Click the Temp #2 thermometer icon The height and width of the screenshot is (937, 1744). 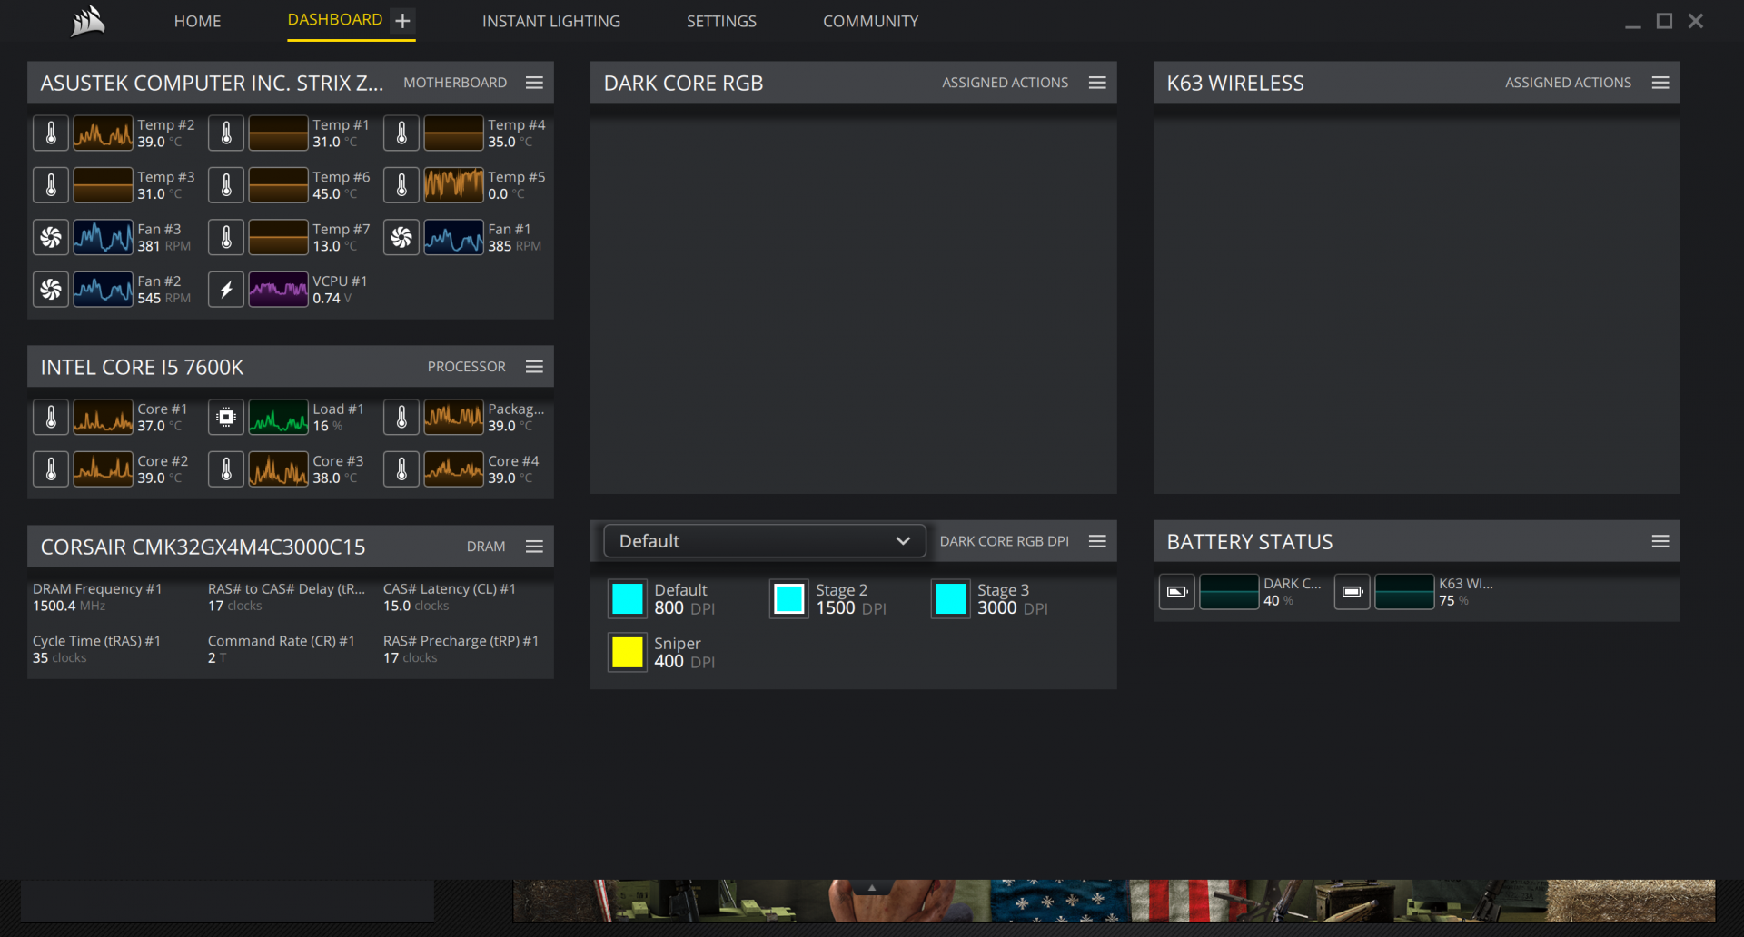coord(51,133)
